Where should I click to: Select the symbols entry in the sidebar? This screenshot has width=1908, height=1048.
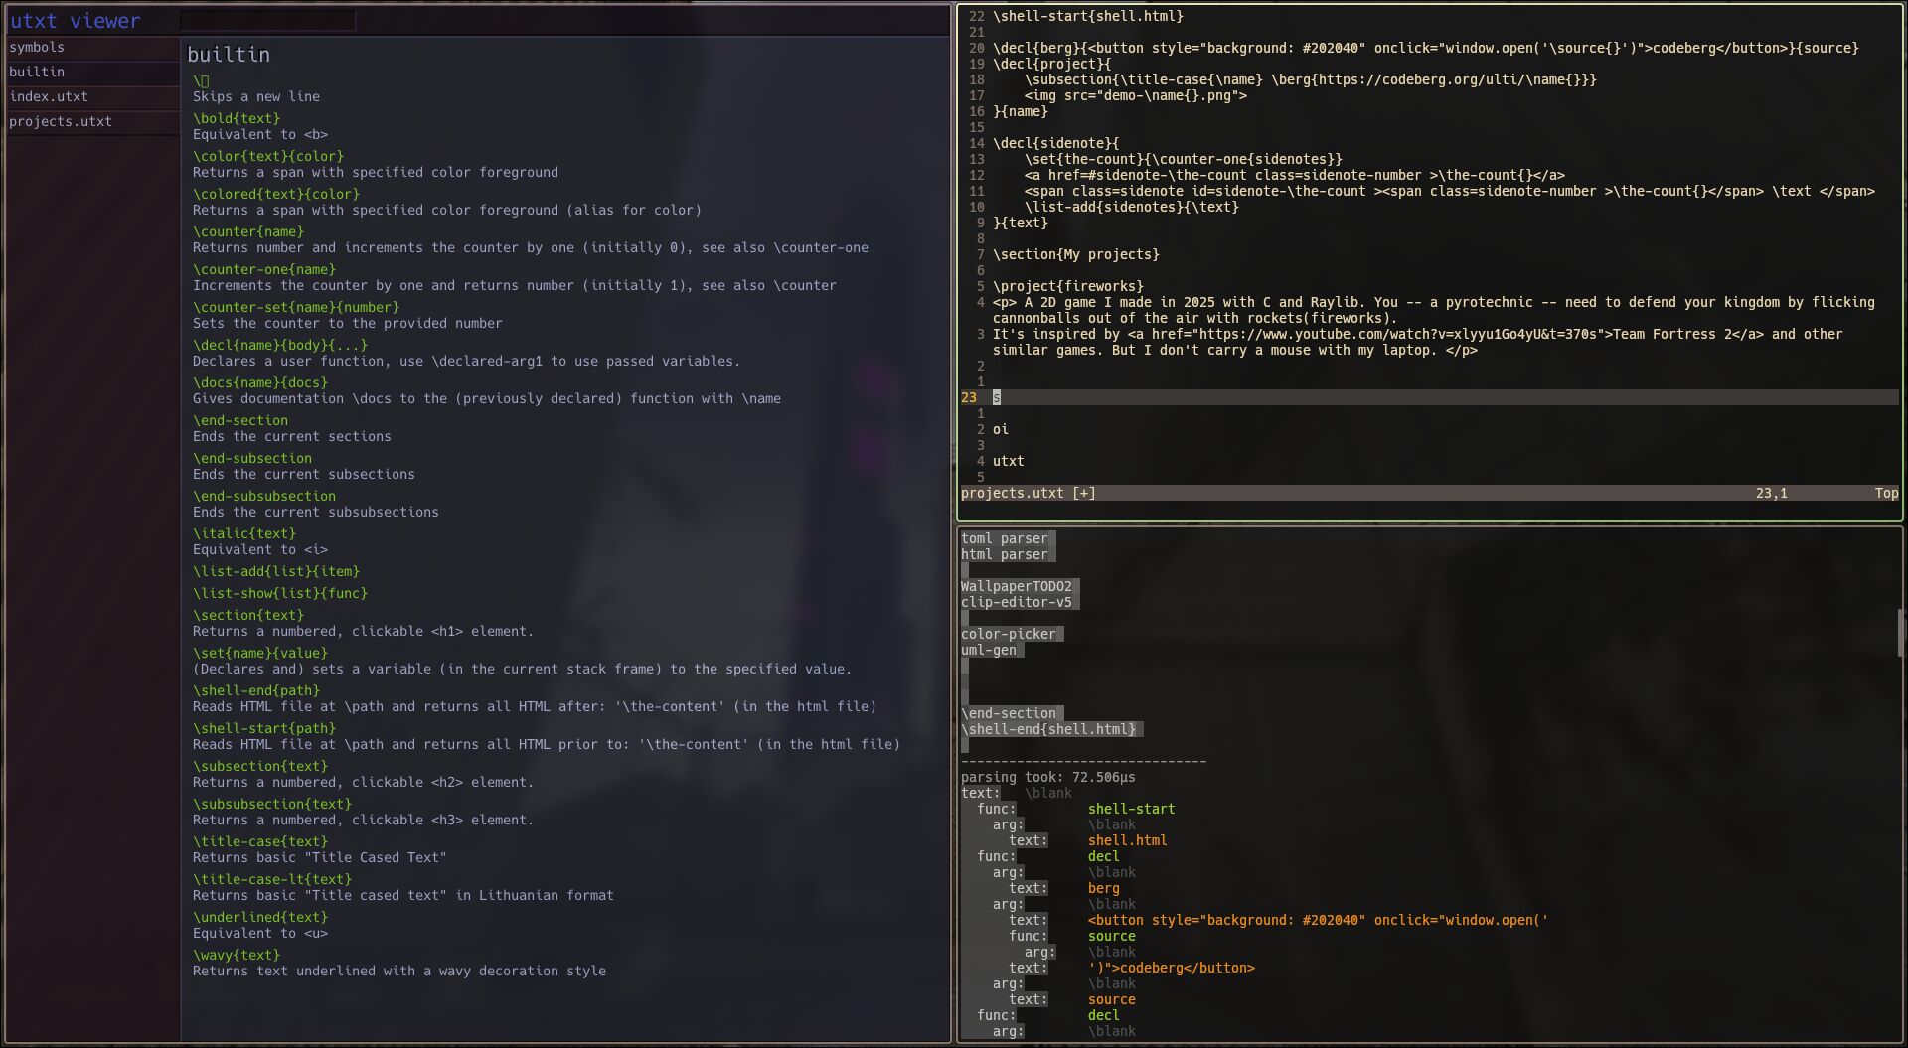click(37, 48)
